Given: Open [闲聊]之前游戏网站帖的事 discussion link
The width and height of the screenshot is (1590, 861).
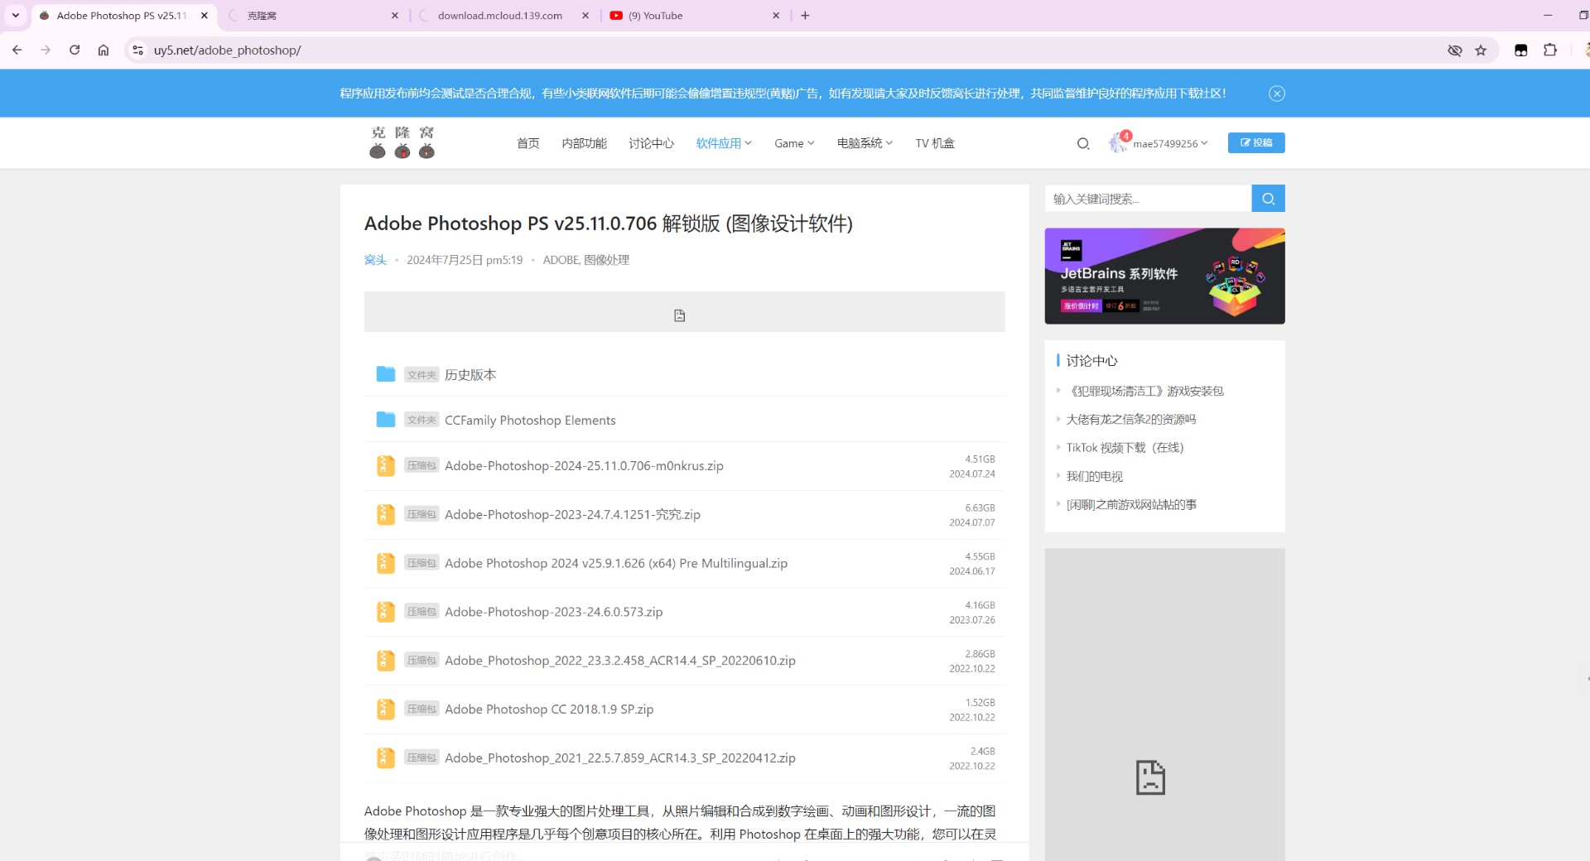Looking at the screenshot, I should [1131, 504].
